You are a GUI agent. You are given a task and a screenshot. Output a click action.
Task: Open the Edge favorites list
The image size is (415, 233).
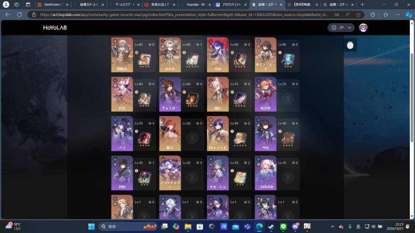[x=385, y=14]
